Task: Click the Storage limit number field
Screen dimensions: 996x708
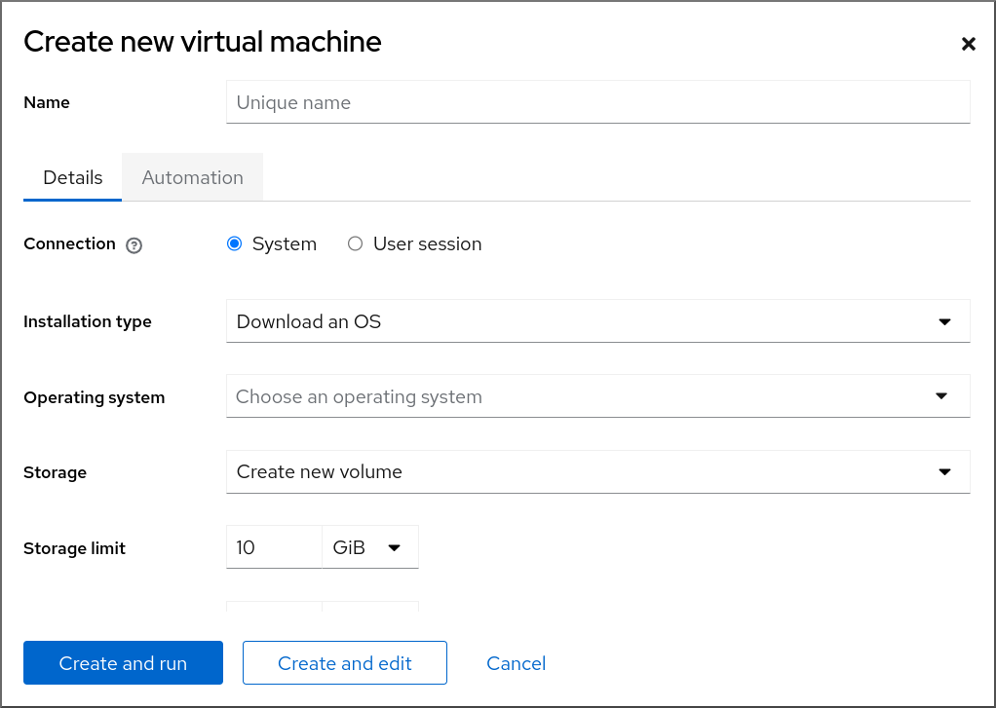Action: coord(273,548)
